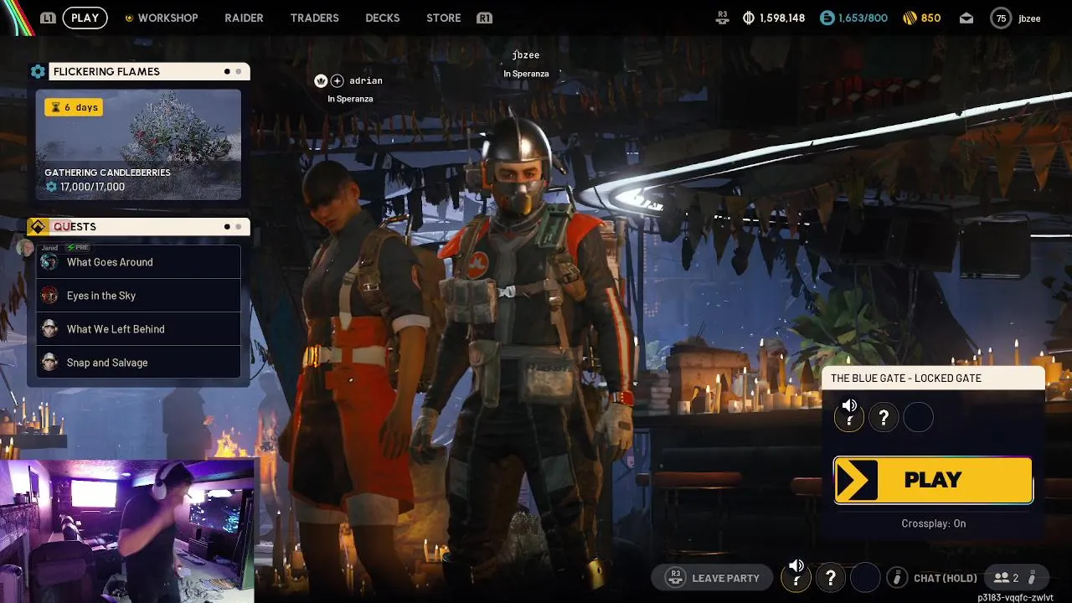Click the R3 icon on Leave Party

pyautogui.click(x=675, y=578)
